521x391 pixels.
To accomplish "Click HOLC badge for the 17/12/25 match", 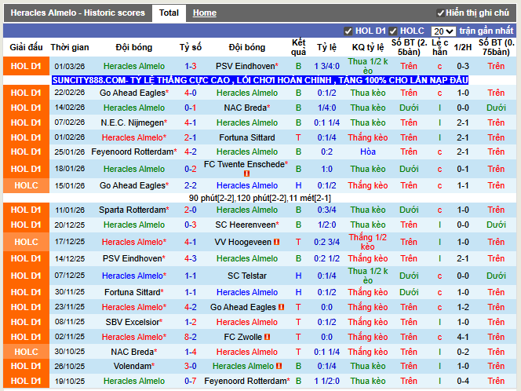I will 26,242.
